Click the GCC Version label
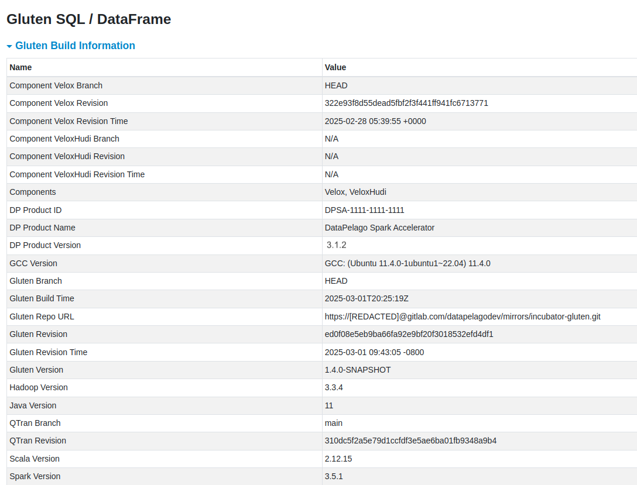Image resolution: width=637 pixels, height=485 pixels. (x=33, y=263)
